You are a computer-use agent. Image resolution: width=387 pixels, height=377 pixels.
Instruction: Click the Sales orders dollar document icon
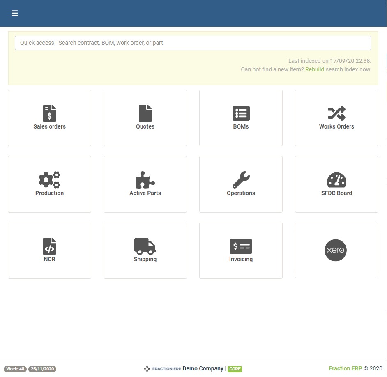tap(49, 113)
